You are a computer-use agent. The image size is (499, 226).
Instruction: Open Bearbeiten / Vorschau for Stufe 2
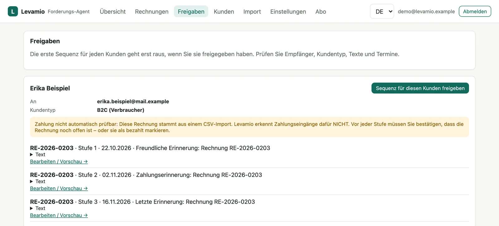pyautogui.click(x=59, y=188)
